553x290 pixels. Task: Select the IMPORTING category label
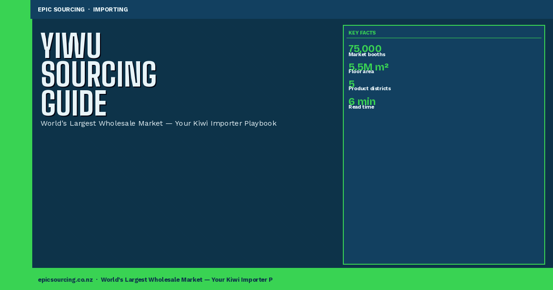coord(111,10)
